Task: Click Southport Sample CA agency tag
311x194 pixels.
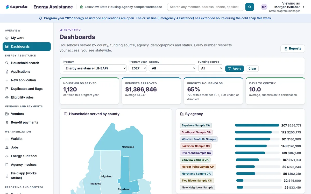Action: click(x=196, y=132)
